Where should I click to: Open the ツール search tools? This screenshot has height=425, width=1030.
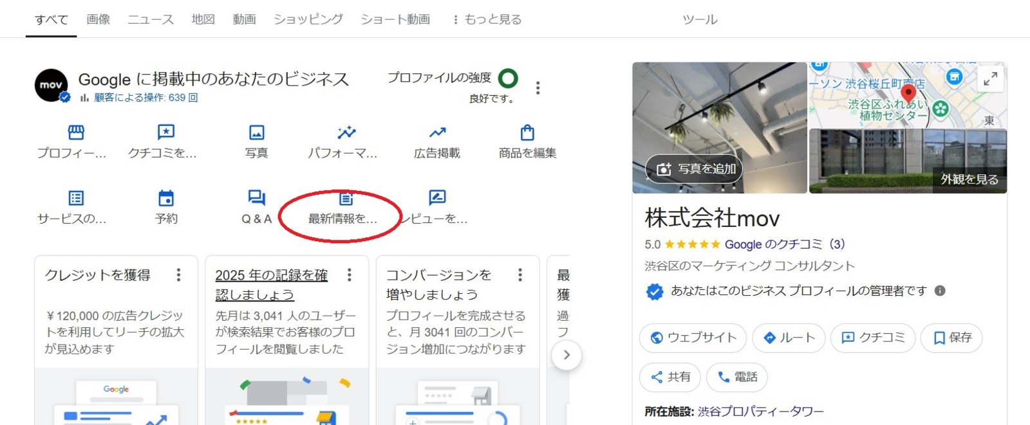[x=700, y=20]
